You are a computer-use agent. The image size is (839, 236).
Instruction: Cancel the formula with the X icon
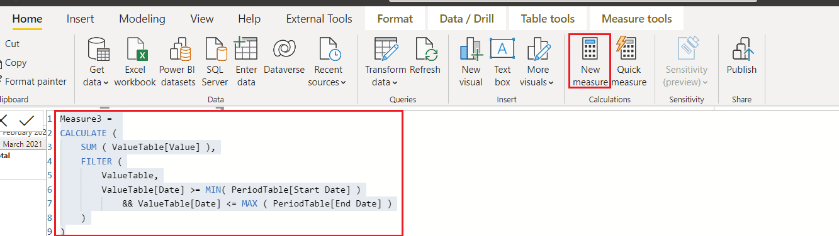point(3,121)
